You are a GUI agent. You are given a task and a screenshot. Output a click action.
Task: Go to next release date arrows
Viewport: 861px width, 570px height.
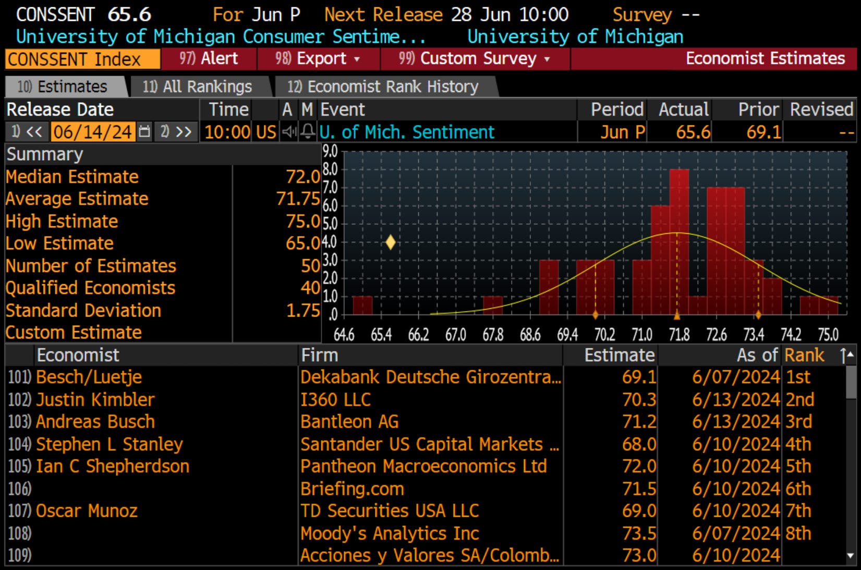tap(177, 132)
